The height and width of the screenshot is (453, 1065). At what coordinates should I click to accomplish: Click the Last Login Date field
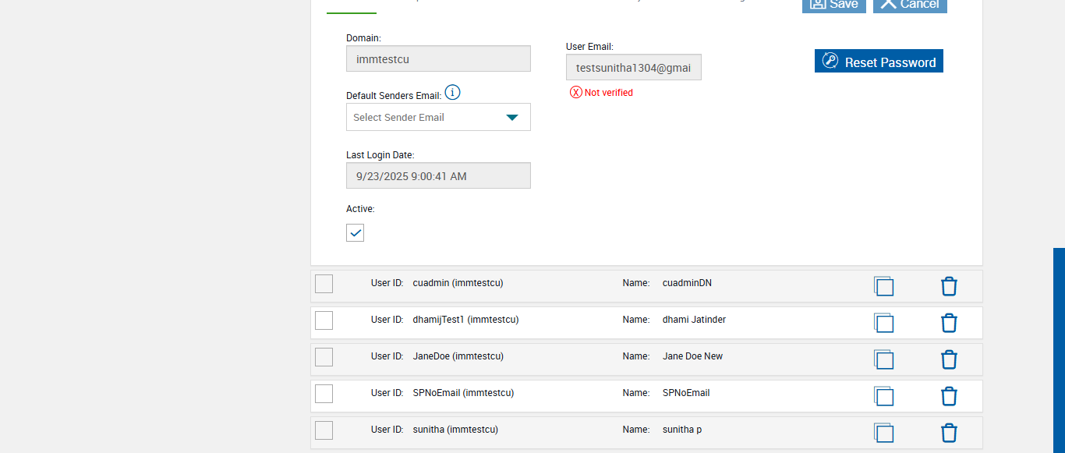[x=438, y=175]
